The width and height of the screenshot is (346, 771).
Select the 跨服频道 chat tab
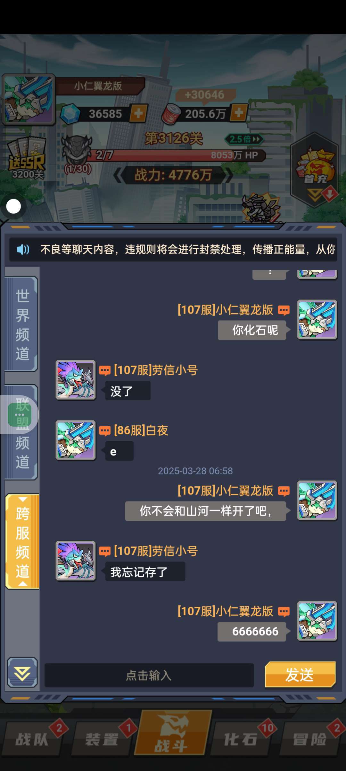tap(22, 542)
